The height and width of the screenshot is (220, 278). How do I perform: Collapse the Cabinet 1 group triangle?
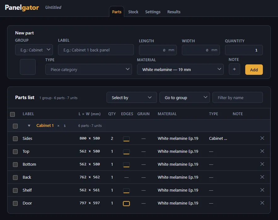[29, 126]
